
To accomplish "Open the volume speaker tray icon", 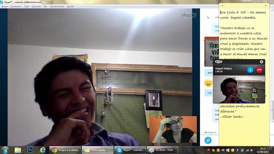I will [x=252, y=150].
